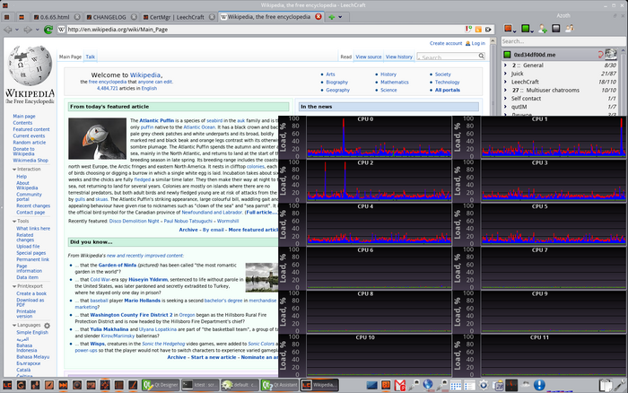This screenshot has width=628, height=393.
Task: Open a new tab with the green plus icon
Action: click(334, 17)
